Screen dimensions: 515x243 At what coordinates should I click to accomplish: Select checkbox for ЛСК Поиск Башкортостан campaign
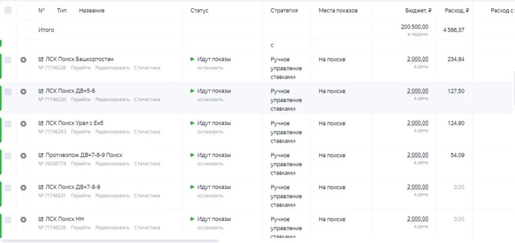point(8,60)
